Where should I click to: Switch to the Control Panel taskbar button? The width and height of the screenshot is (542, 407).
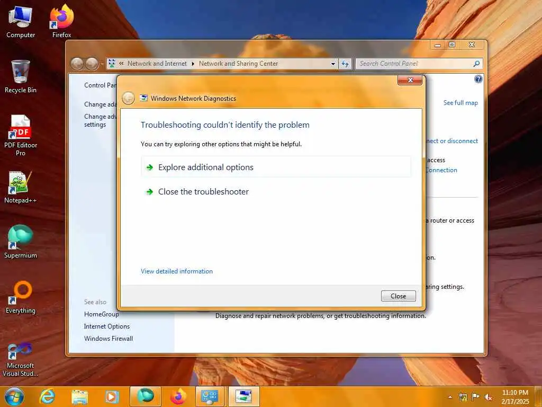point(210,396)
